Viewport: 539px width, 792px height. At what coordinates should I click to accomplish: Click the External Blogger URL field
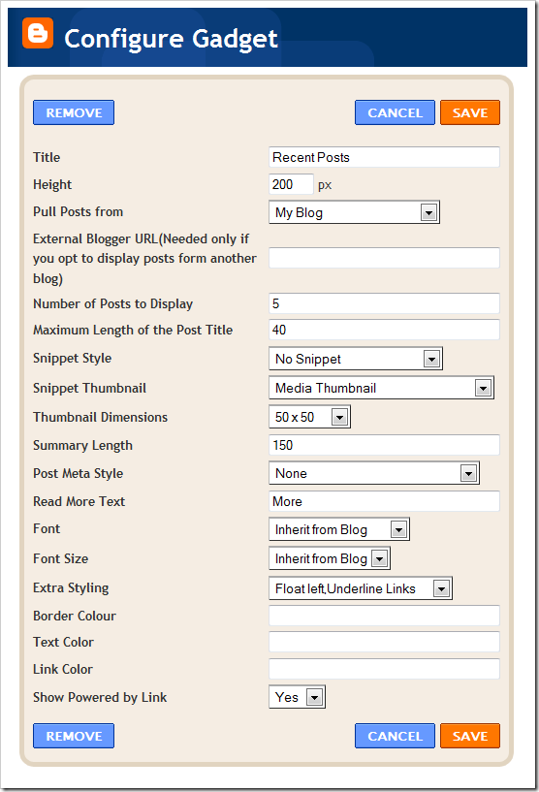click(385, 258)
